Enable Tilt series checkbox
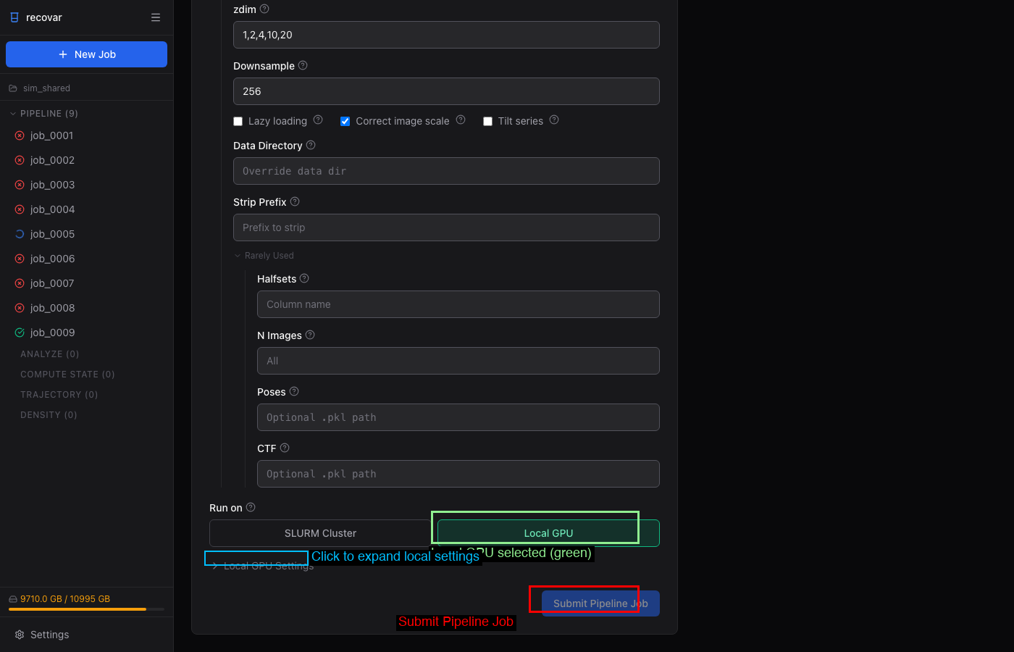1014x652 pixels. 487,121
